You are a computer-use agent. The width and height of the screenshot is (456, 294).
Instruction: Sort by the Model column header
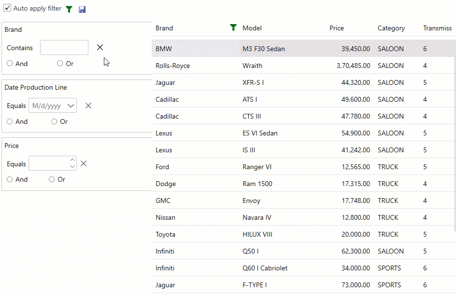pos(252,28)
